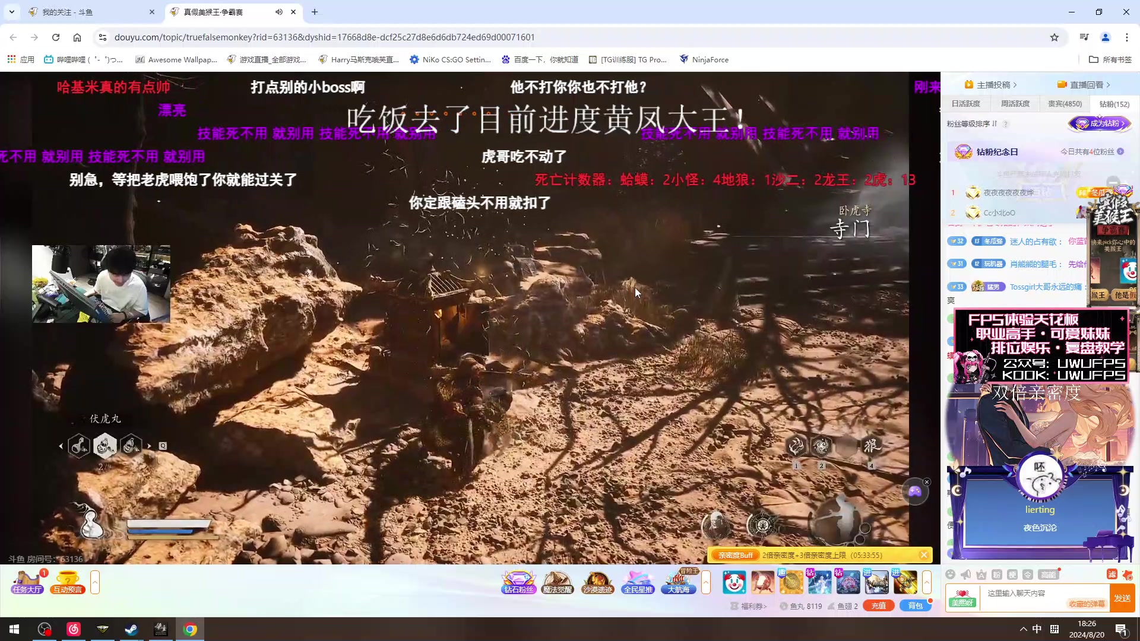Click the 发送 send button
1140x641 pixels.
click(x=1122, y=598)
